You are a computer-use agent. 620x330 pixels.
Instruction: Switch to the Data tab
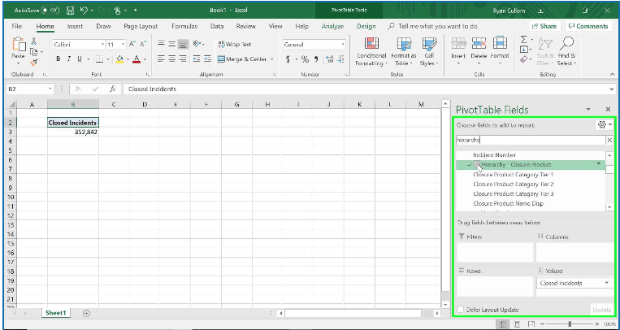tap(217, 26)
